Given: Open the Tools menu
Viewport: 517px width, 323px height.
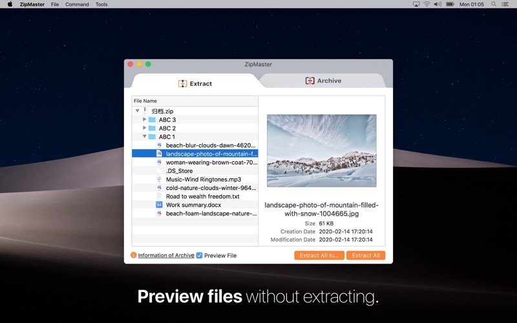Looking at the screenshot, I should pos(101,5).
